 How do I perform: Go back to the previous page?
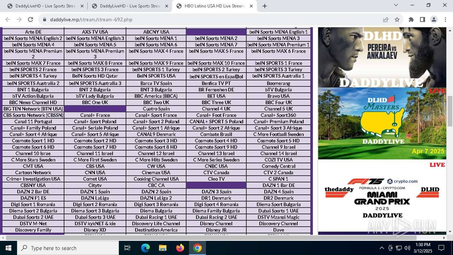coord(8,19)
